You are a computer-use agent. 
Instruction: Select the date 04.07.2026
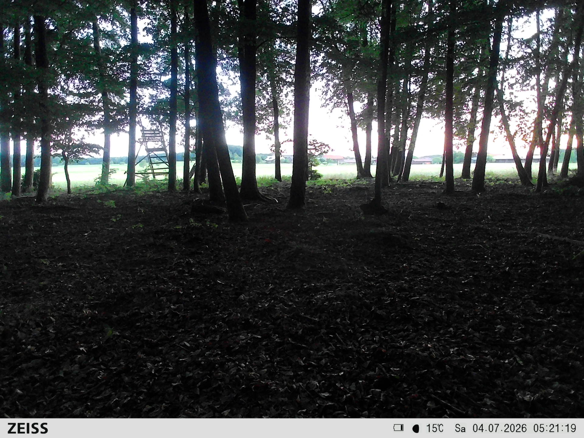(x=499, y=428)
